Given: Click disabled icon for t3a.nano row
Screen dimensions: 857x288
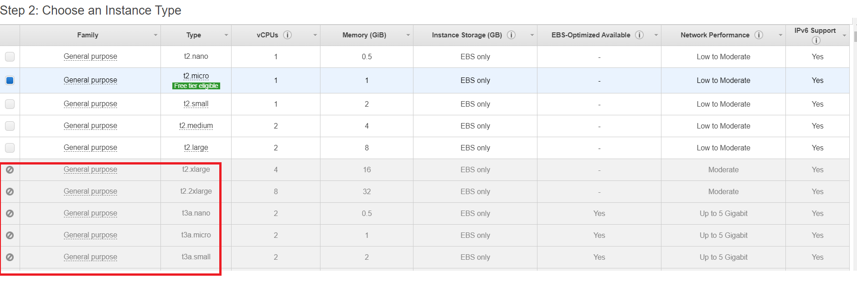Looking at the screenshot, I should coord(10,214).
